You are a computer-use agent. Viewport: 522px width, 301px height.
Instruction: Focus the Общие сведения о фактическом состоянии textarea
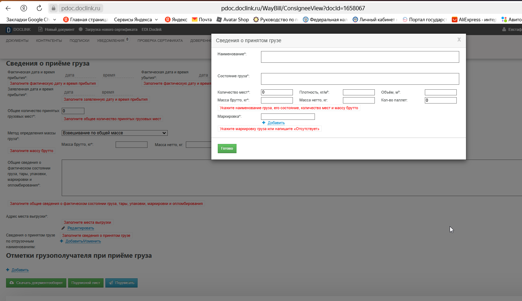point(292,178)
